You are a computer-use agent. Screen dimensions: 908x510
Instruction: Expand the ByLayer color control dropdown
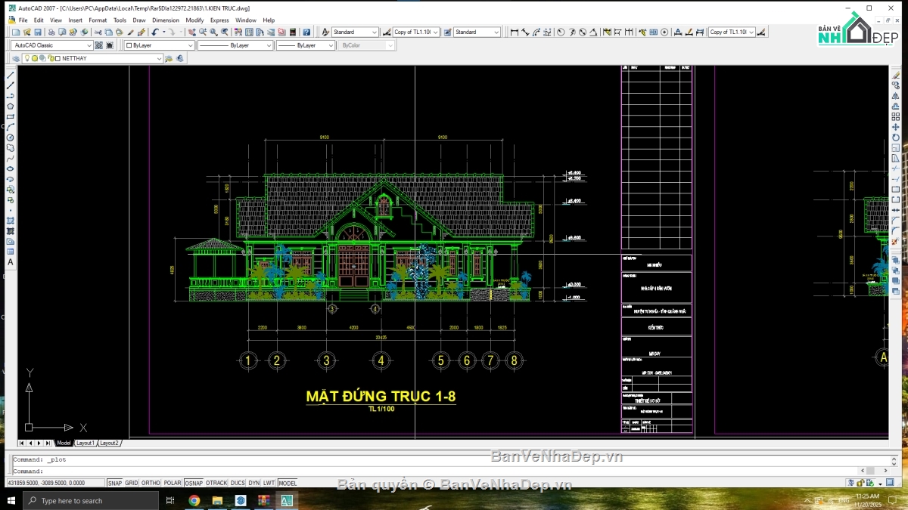click(159, 45)
